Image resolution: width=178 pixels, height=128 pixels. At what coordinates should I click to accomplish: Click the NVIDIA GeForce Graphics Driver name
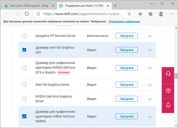click(x=54, y=99)
